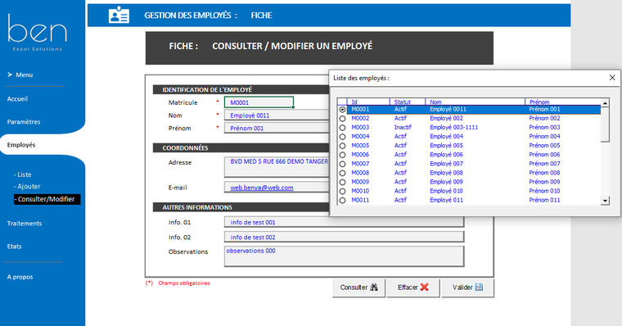Click the binoculars icon on Consulter button
622x326 pixels.
(374, 287)
